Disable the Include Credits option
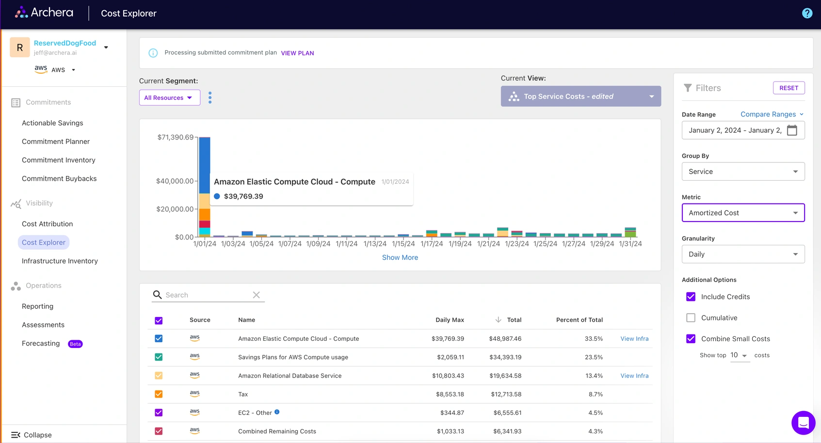This screenshot has width=821, height=443. point(691,297)
